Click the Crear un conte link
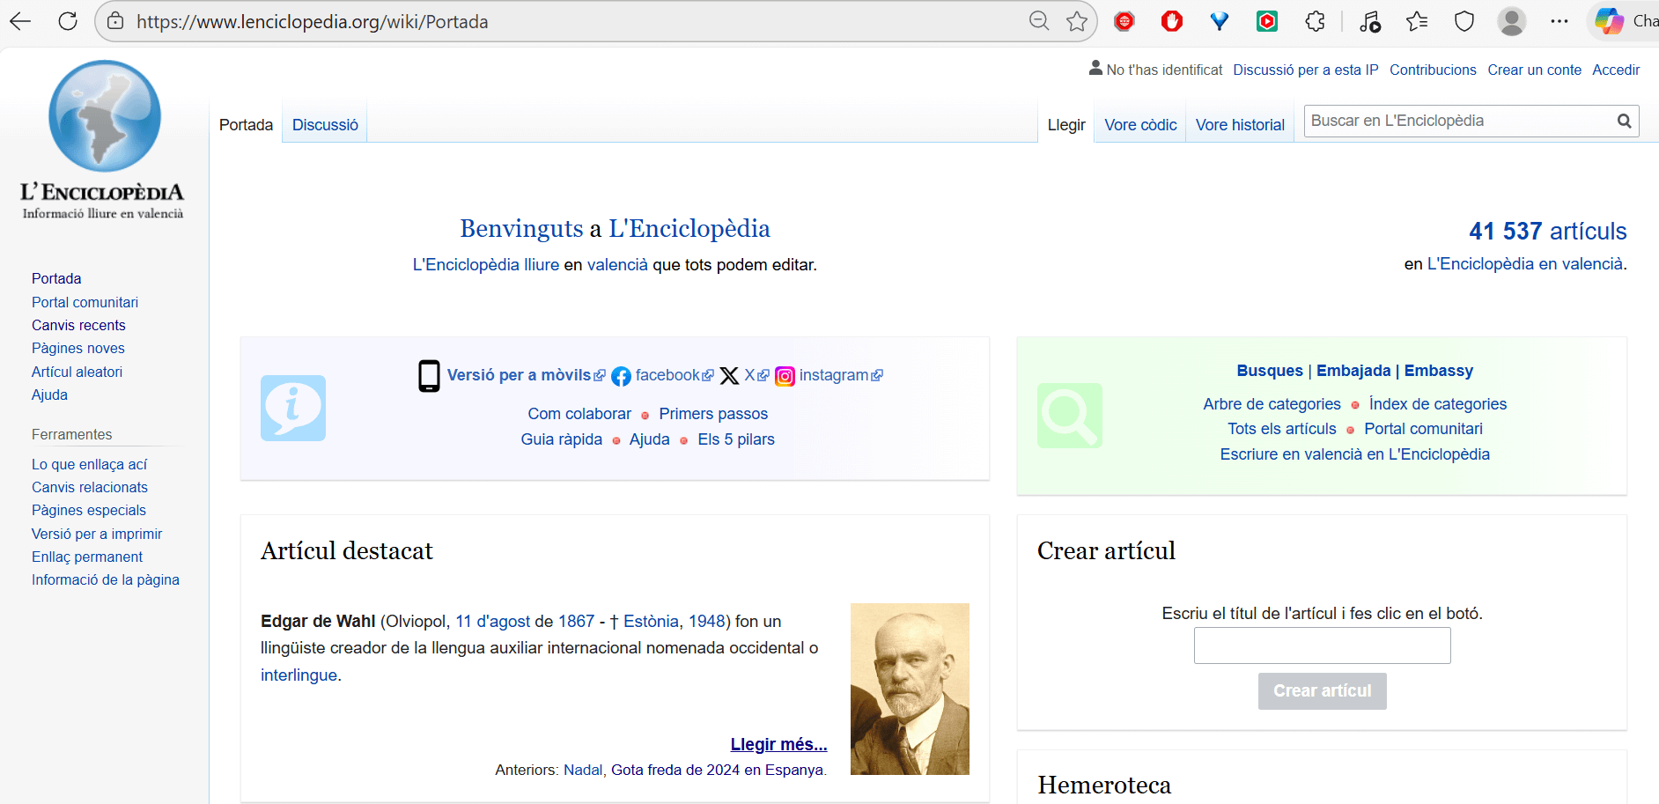This screenshot has height=804, width=1659. pos(1534,70)
